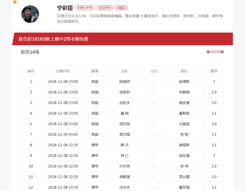This screenshot has width=245, height=191.
Task: Open analyst 宁彩臣 avatar photo
Action: (x=30, y=14)
